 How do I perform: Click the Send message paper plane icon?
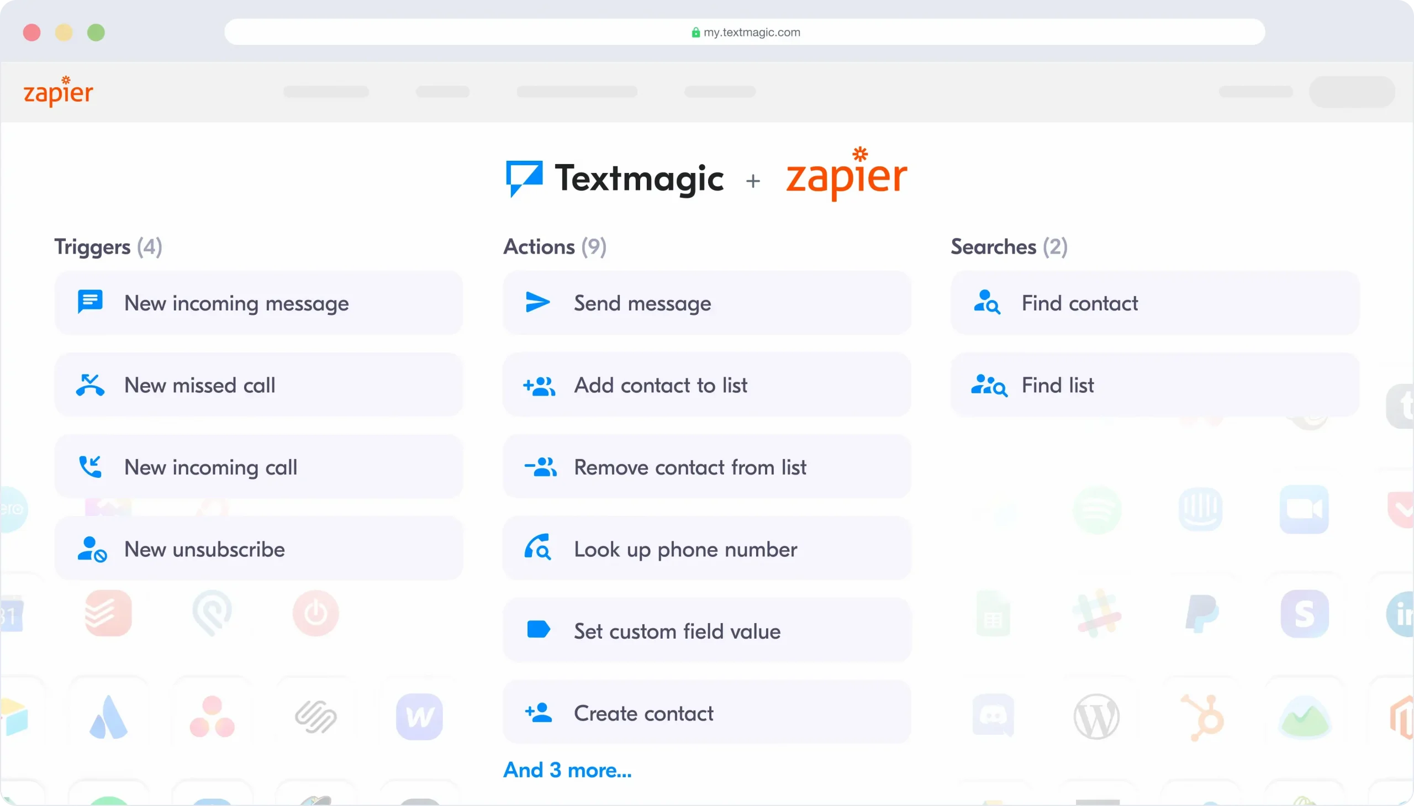click(x=537, y=302)
